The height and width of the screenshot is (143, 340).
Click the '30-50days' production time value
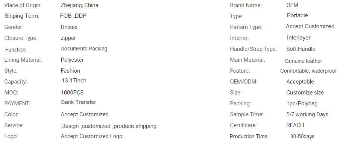[302, 137]
